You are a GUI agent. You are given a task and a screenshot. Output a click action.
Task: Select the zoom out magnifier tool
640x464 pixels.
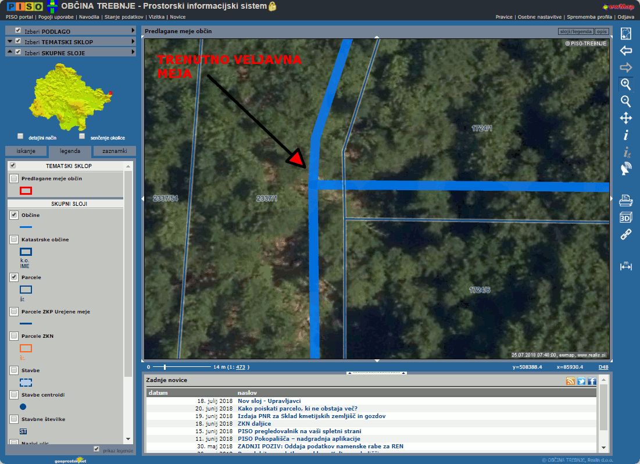[625, 101]
